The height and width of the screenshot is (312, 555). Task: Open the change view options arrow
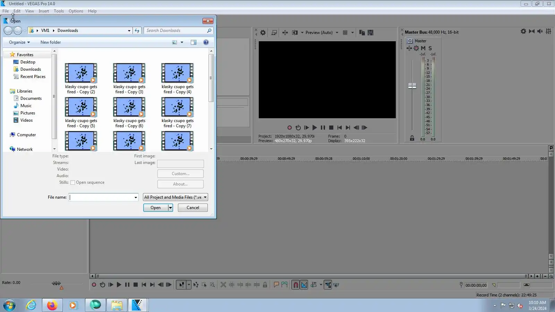[x=182, y=42]
